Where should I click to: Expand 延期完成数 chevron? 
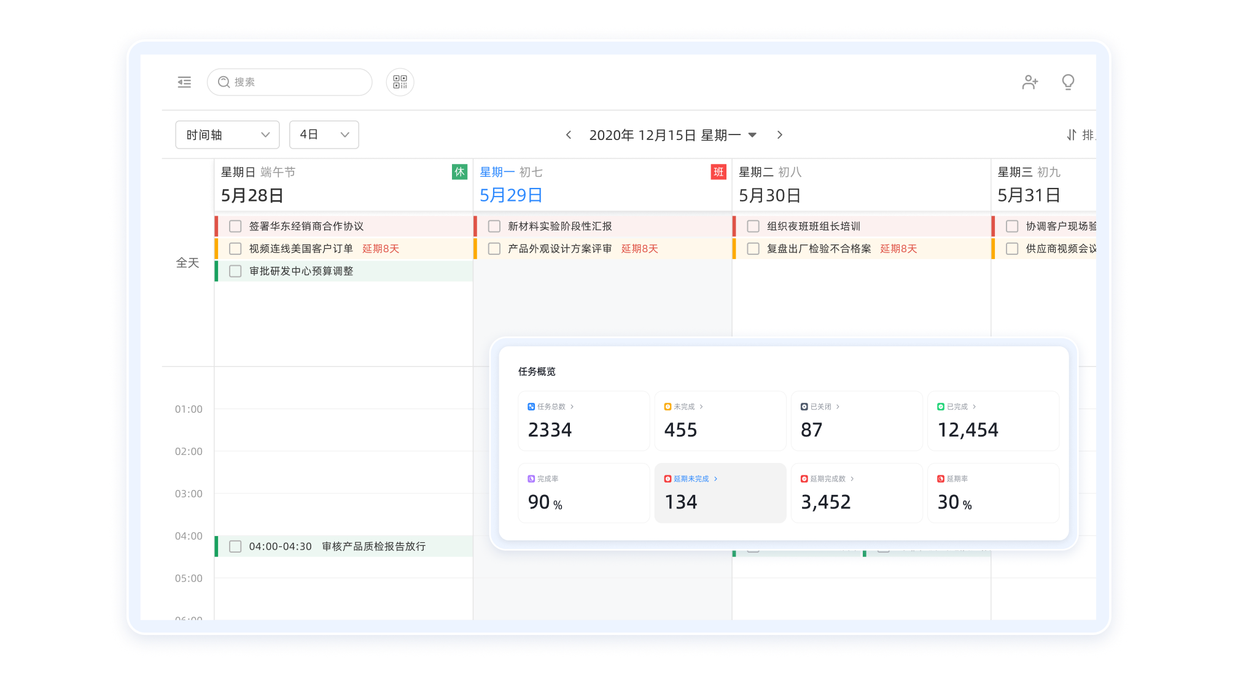pyautogui.click(x=852, y=479)
